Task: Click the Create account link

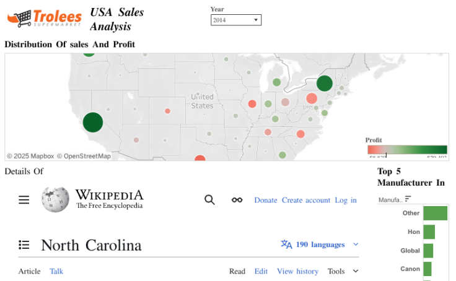Action: (306, 200)
